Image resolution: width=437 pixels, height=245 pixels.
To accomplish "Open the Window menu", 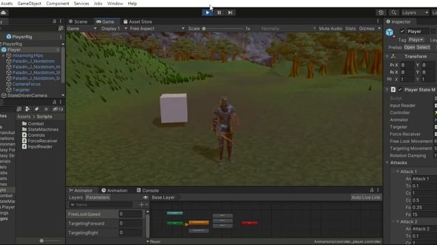I will coord(115,3).
